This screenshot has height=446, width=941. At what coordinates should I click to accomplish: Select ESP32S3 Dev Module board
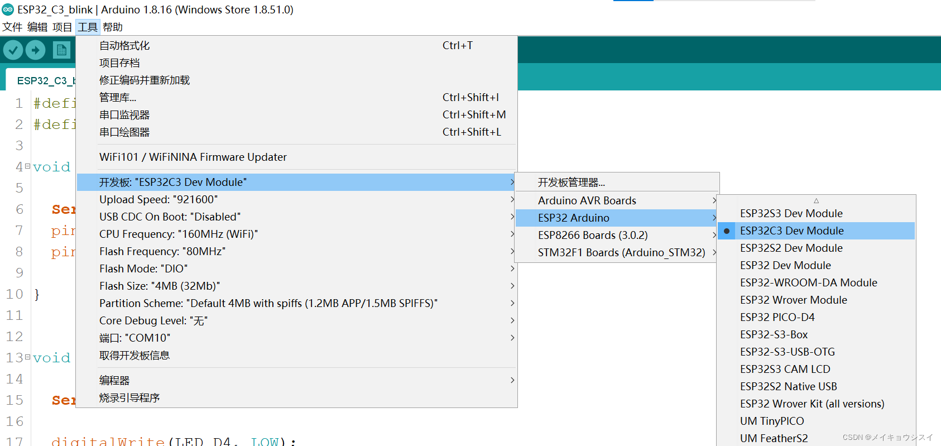click(x=816, y=213)
